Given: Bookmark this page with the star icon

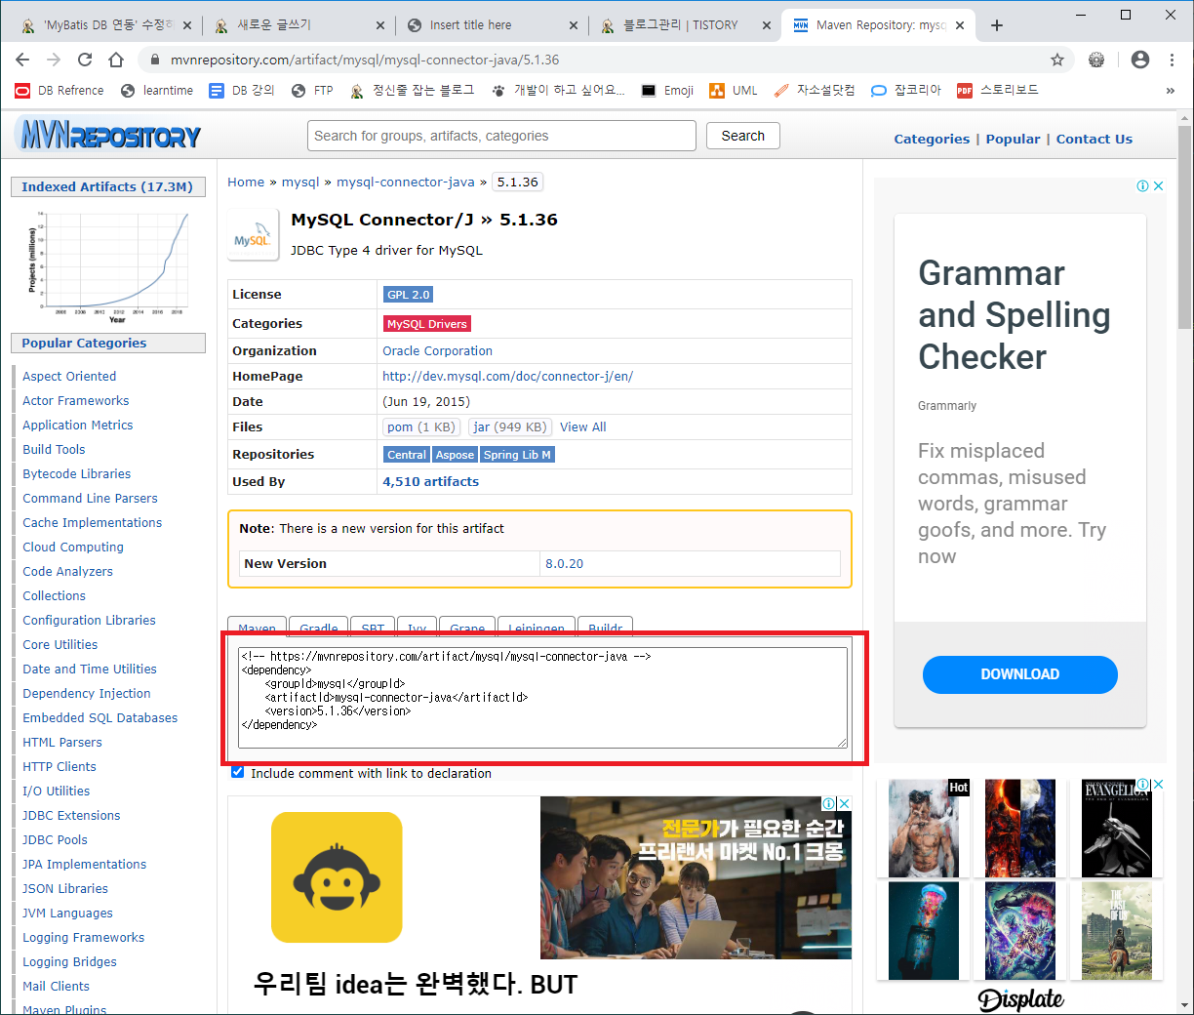Looking at the screenshot, I should 1057,60.
